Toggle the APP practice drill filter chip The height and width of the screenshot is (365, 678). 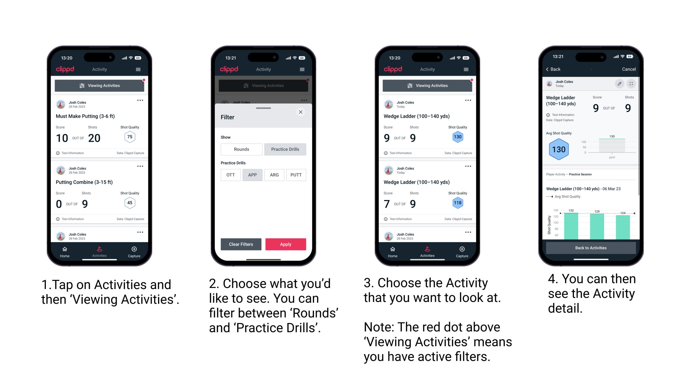click(252, 175)
